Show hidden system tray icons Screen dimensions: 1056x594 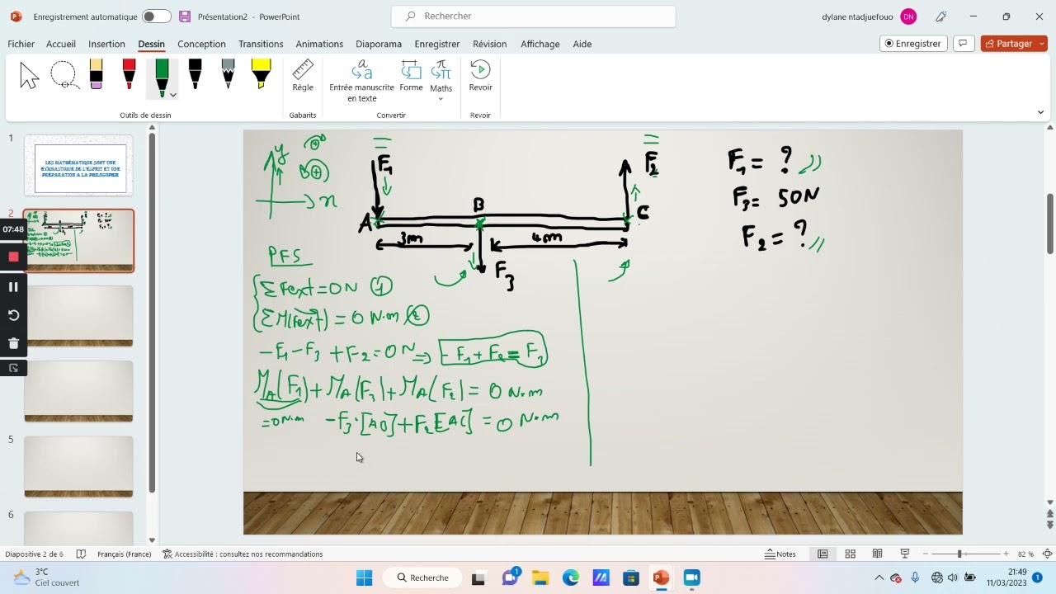[879, 577]
